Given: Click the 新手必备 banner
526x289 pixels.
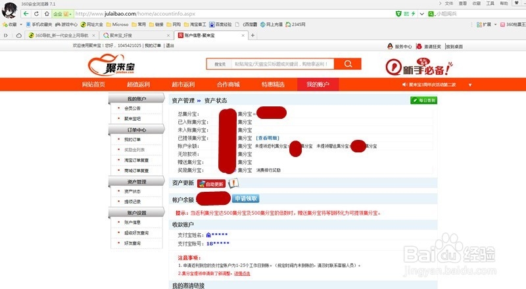Looking at the screenshot, I should pyautogui.click(x=419, y=66).
